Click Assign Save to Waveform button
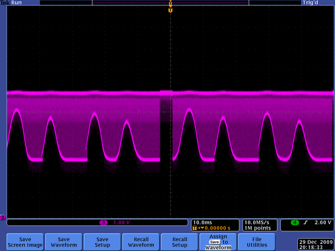Image resolution: width=335 pixels, height=251 pixels. pyautogui.click(x=218, y=242)
